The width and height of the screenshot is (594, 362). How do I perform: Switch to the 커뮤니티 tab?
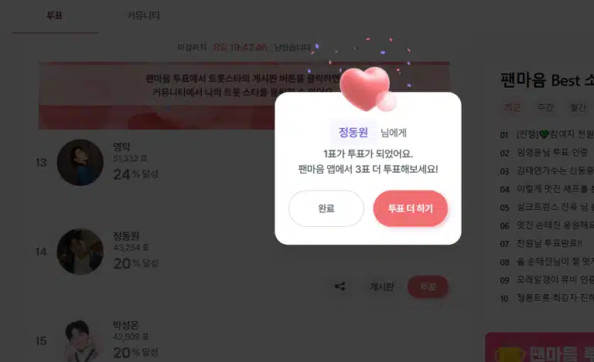point(143,15)
